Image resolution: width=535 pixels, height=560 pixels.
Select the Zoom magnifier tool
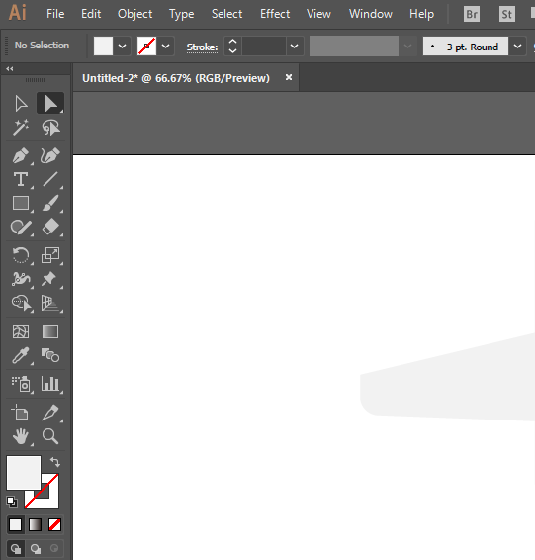pos(50,436)
